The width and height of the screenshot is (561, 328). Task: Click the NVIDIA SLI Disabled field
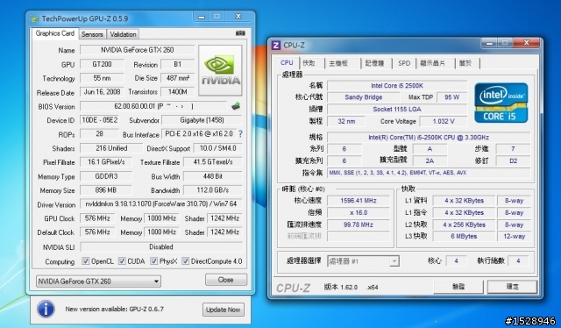tap(161, 246)
